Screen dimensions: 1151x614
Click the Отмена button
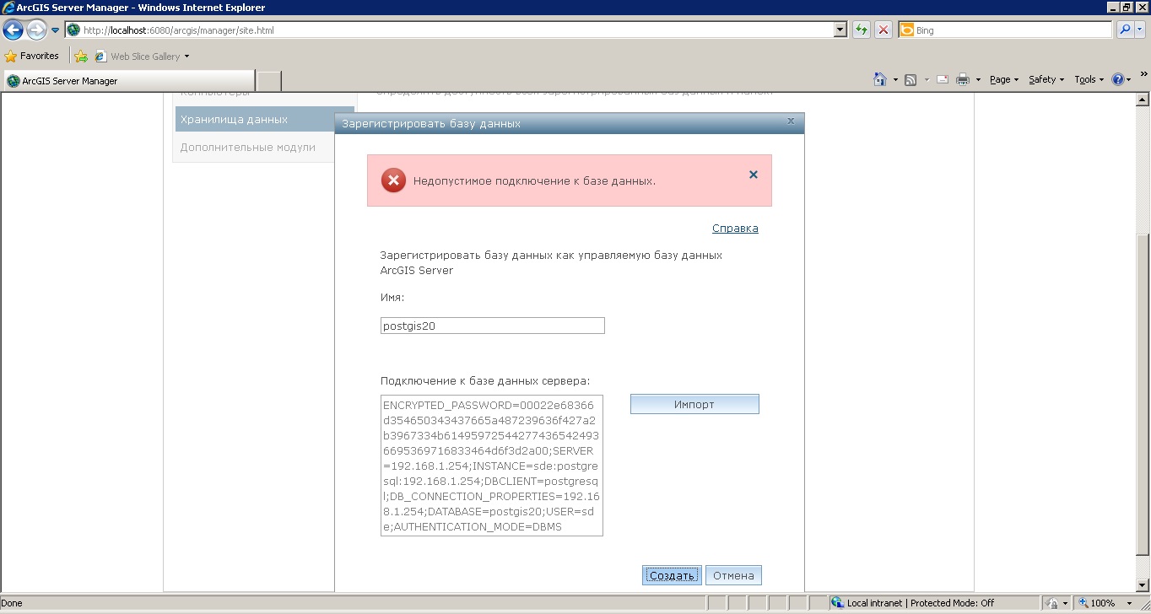(x=733, y=575)
